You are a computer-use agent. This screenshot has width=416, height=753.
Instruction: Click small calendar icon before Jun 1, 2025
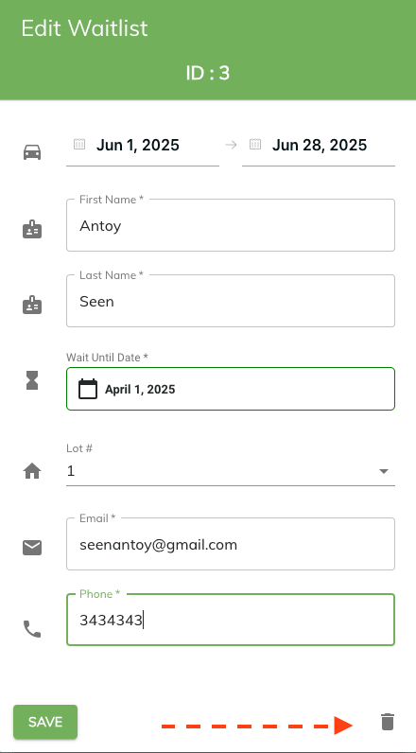[79, 144]
